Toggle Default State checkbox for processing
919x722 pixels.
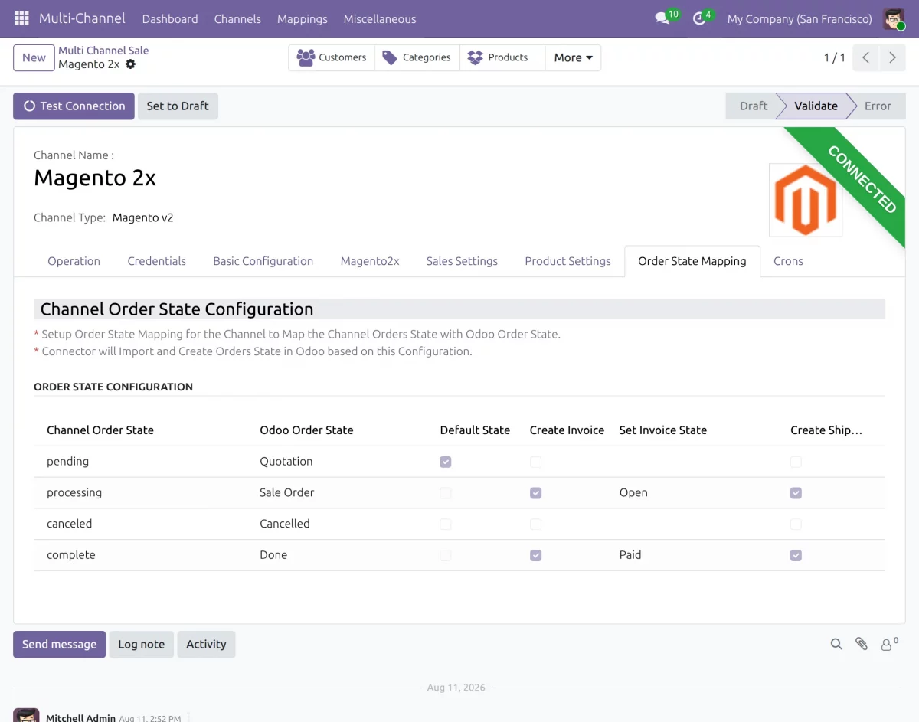446,493
